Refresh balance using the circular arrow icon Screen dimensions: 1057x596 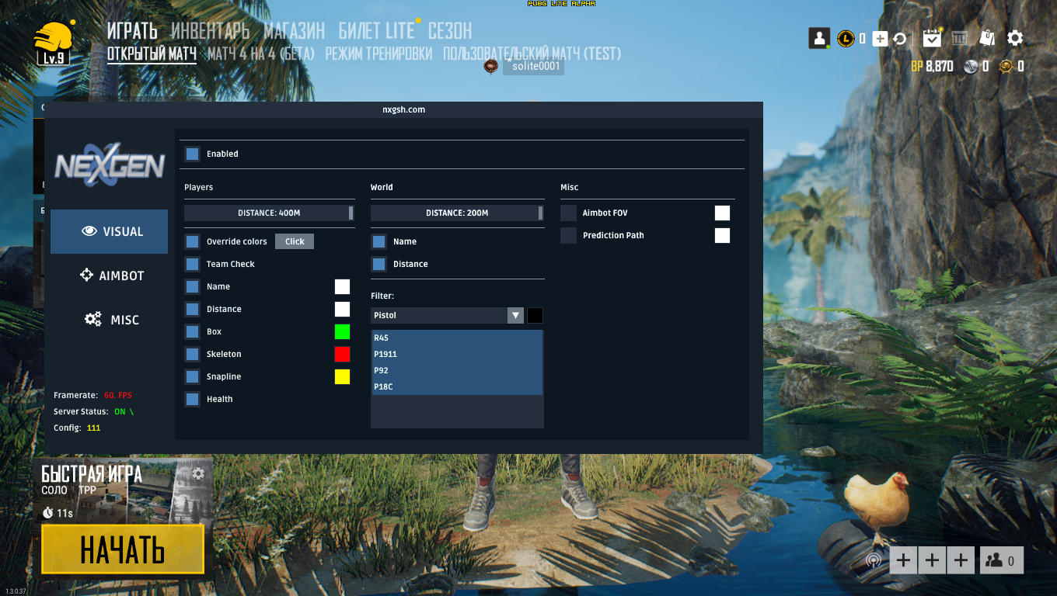(900, 38)
